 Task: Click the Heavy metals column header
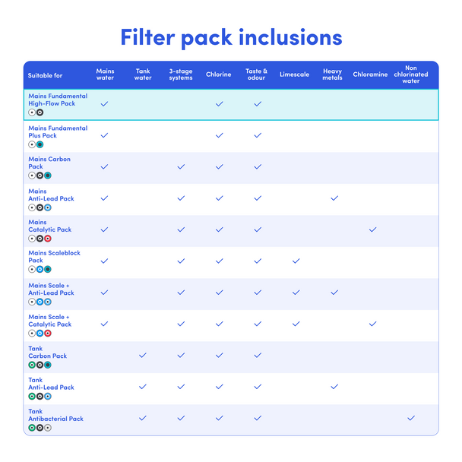[332, 74]
